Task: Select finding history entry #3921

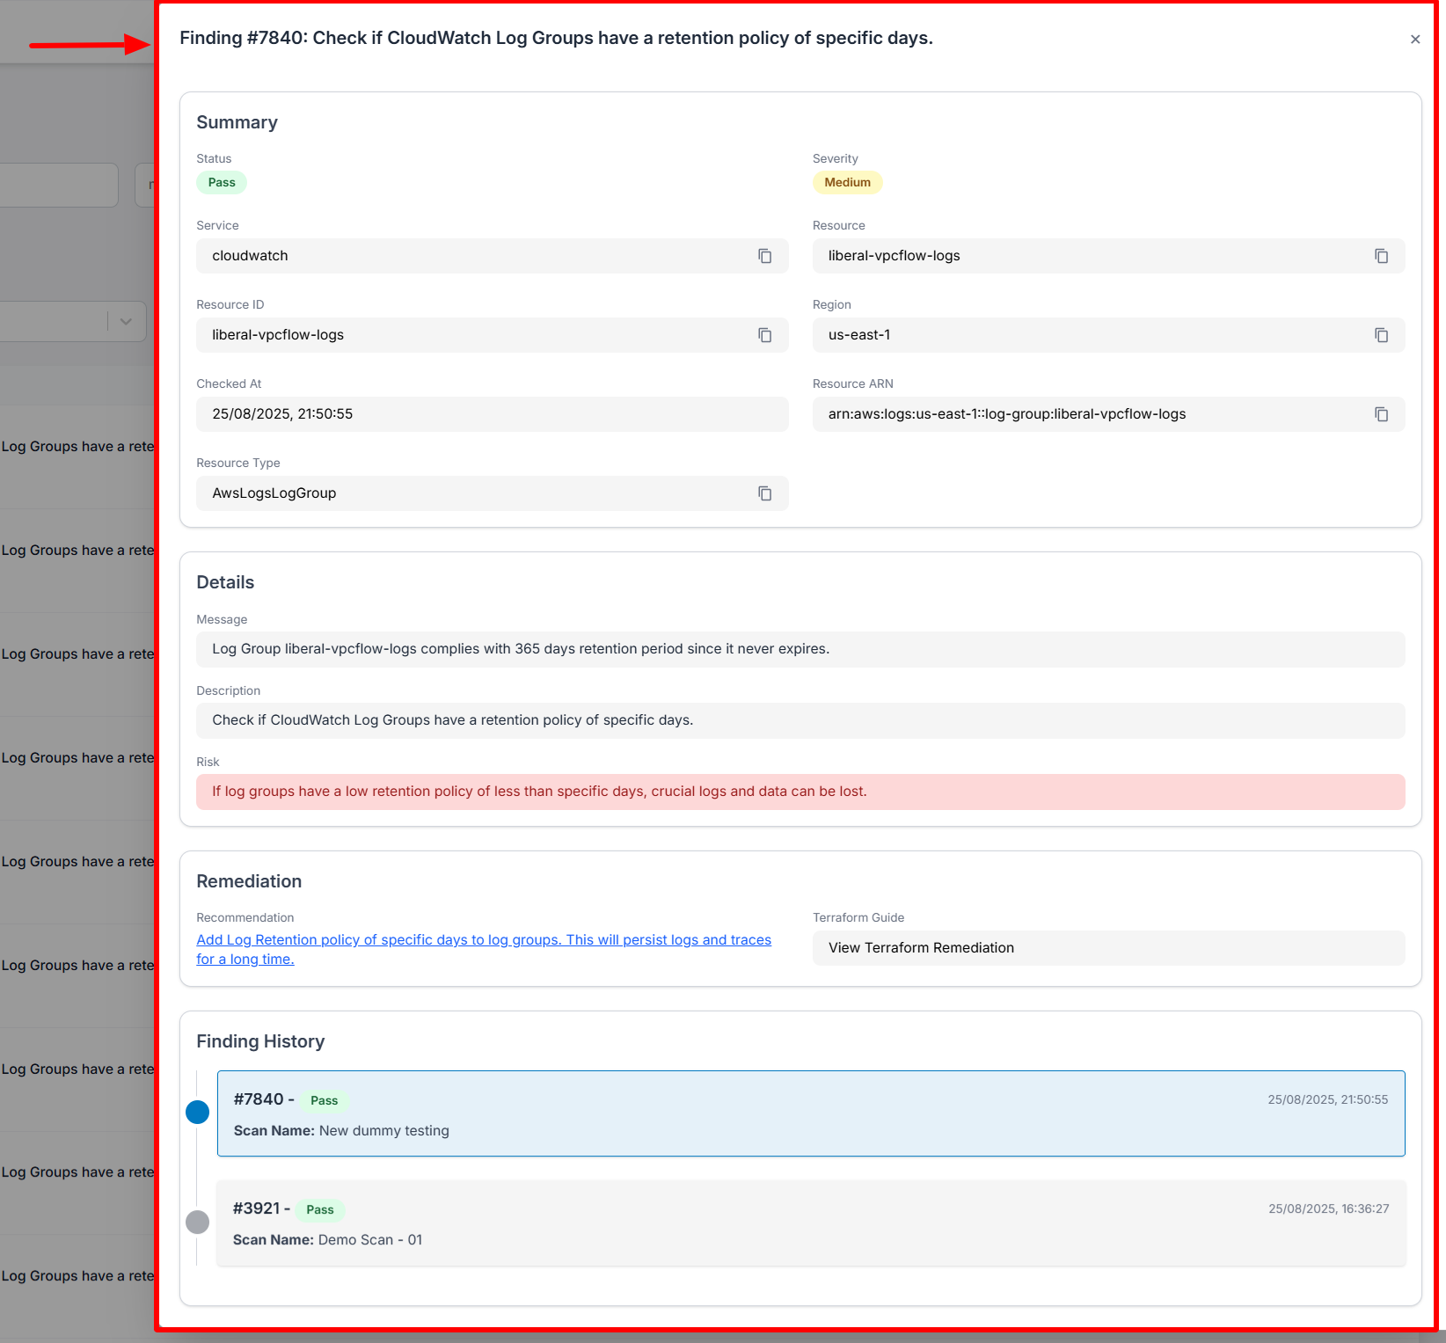Action: click(810, 1223)
